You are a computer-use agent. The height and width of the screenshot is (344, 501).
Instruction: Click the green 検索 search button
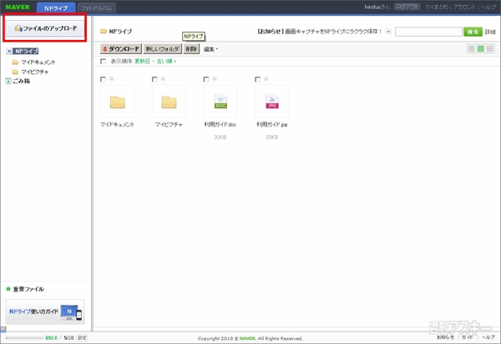tap(473, 32)
